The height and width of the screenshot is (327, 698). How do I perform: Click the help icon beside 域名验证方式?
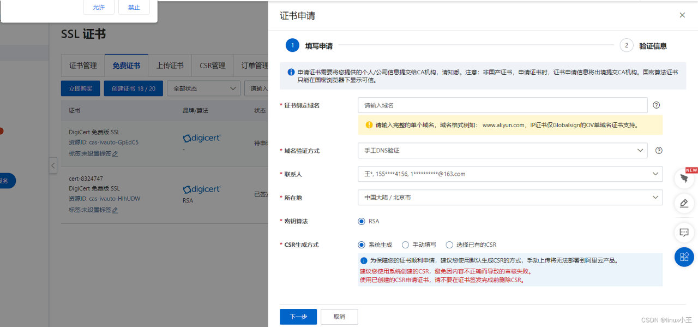click(x=658, y=150)
